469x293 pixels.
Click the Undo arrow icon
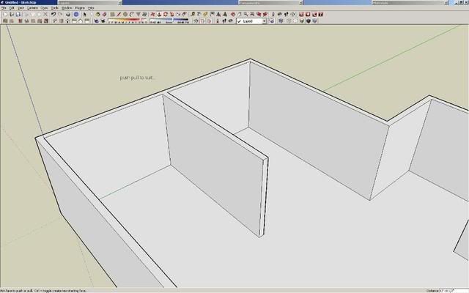pos(53,14)
